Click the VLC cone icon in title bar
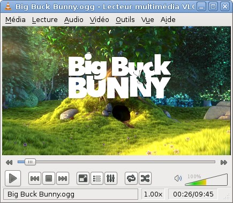The height and width of the screenshot is (203, 233). pyautogui.click(x=7, y=6)
